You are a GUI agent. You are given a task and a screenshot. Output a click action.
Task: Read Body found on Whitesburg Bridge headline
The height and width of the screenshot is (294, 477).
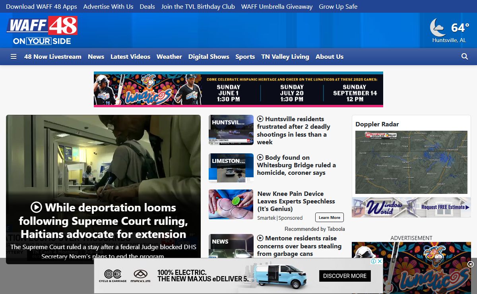[297, 165]
